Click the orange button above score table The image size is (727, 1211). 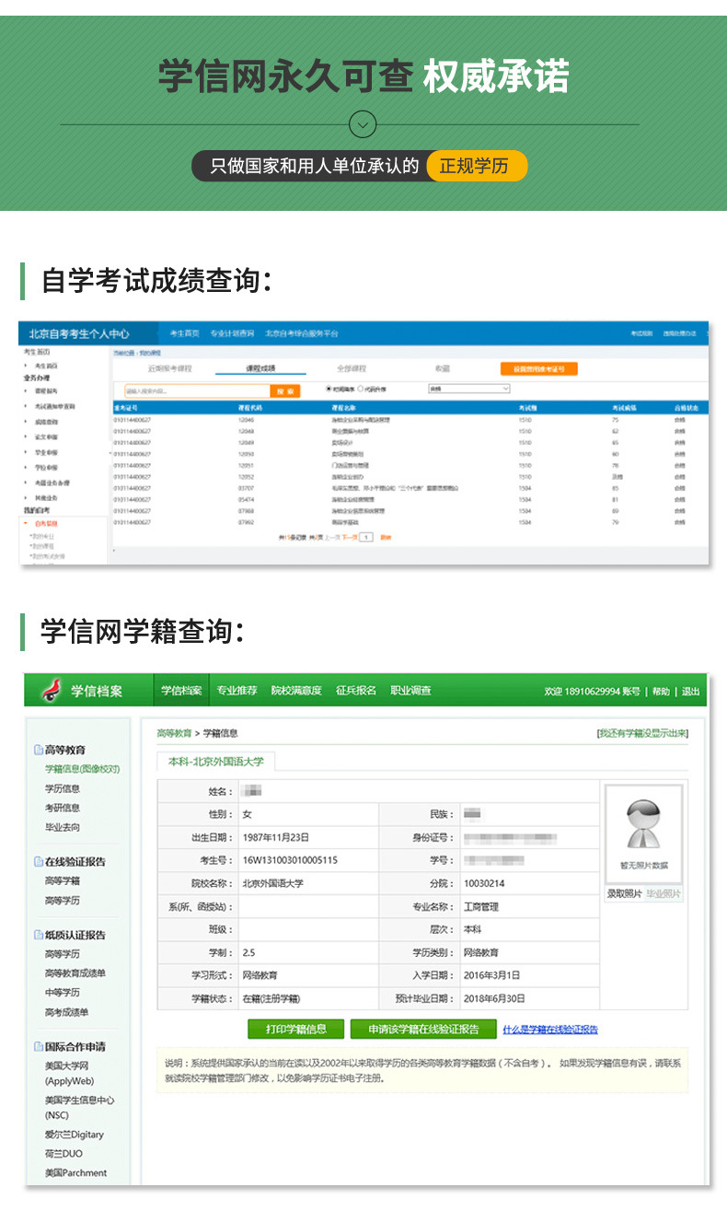point(538,368)
